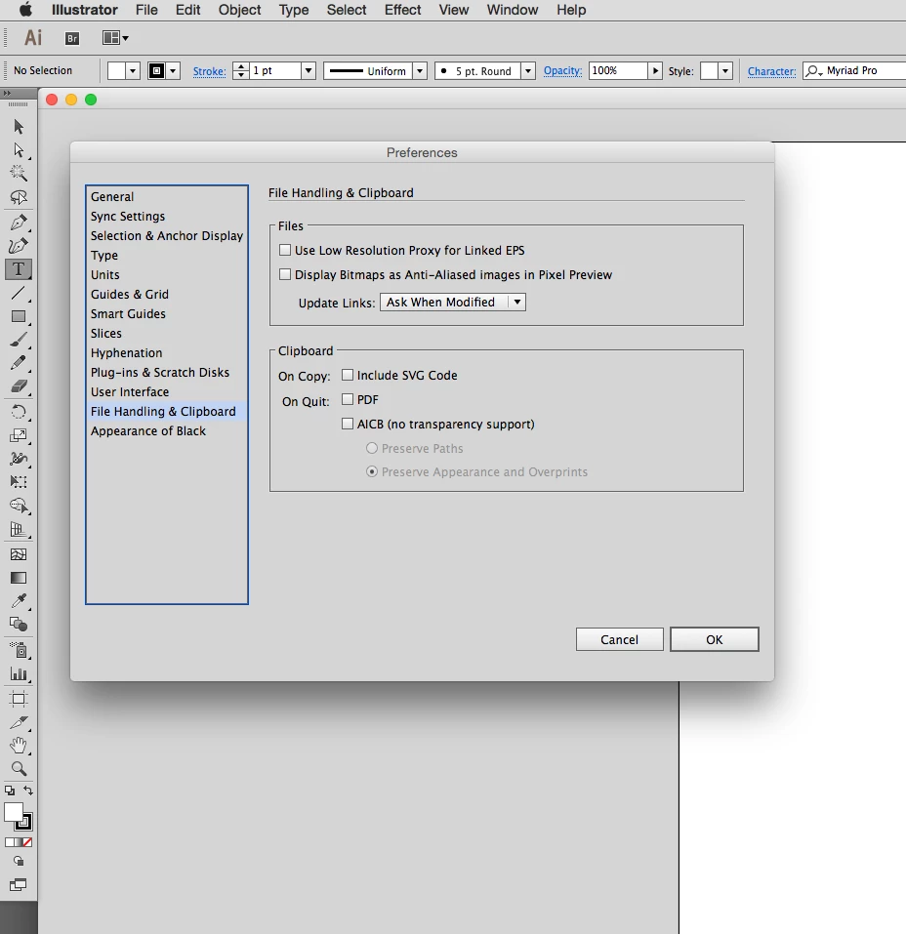Click the Opacity value field

coord(618,71)
